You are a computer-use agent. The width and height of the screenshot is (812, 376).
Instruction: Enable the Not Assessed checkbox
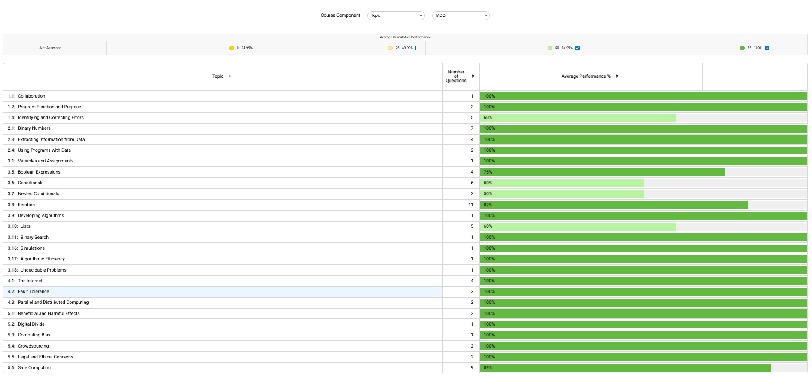(x=66, y=48)
